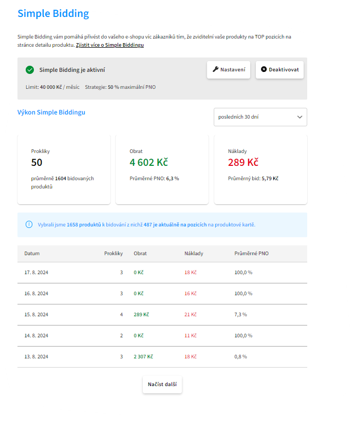Select the row date '16. 8. 2024'
This screenshot has height=421, width=355.
[36, 294]
